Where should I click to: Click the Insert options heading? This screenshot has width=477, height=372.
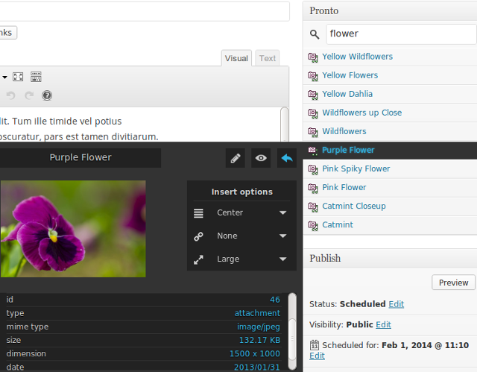point(241,192)
